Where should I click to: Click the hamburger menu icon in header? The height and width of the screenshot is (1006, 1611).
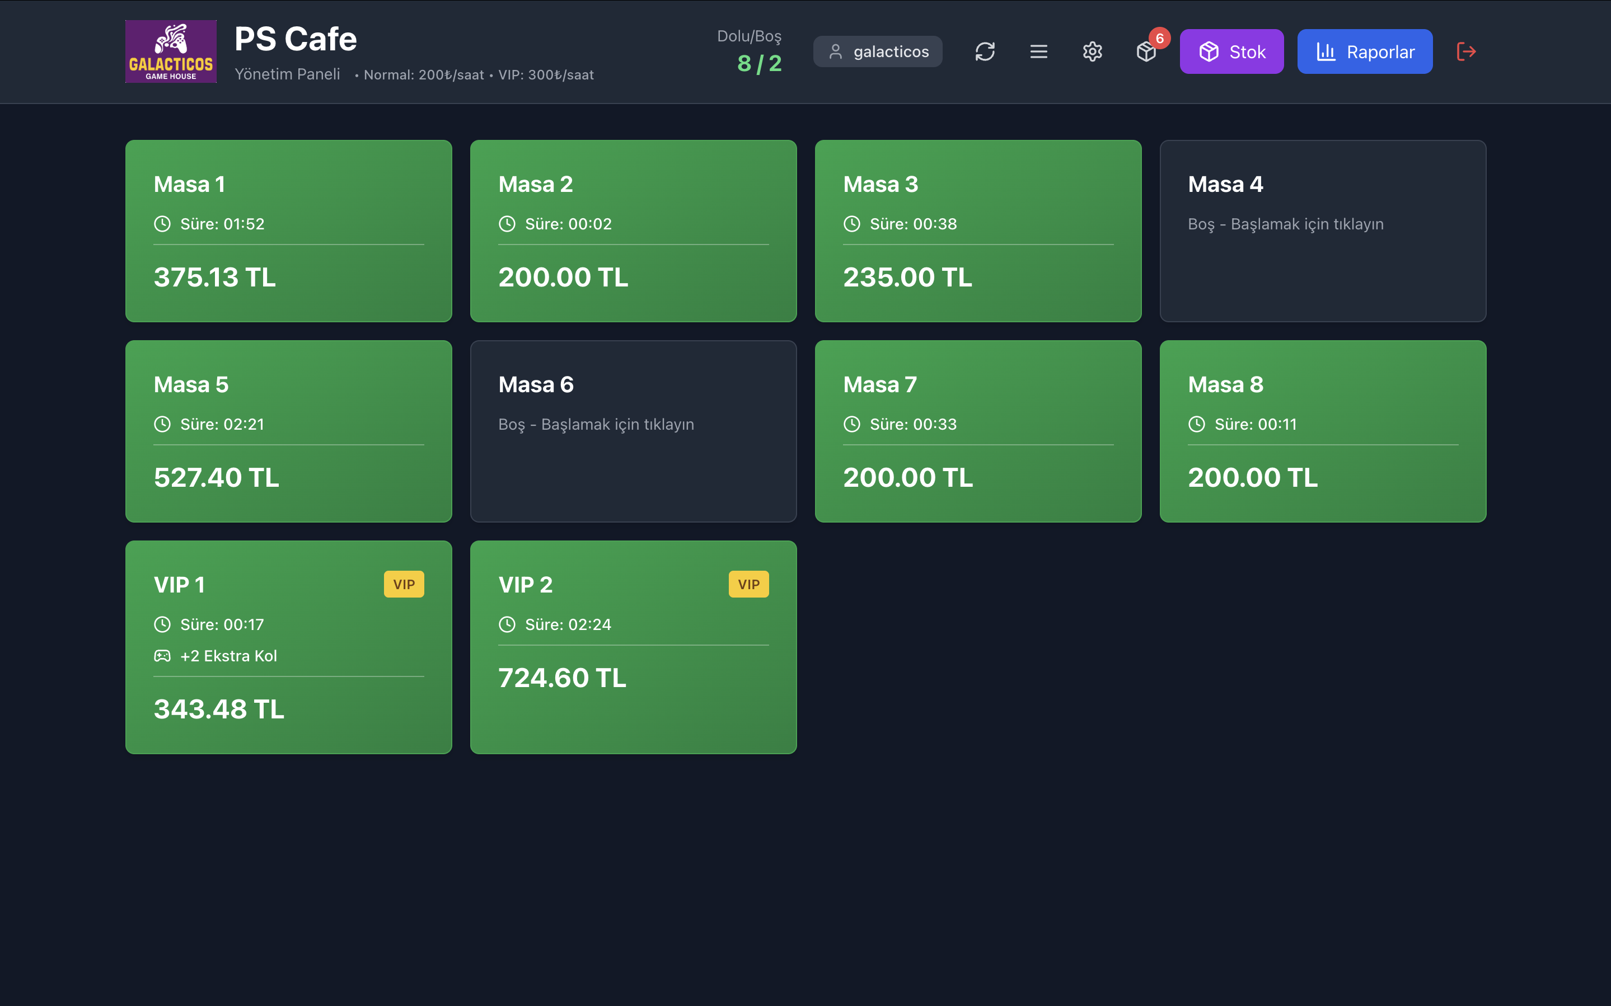point(1039,51)
